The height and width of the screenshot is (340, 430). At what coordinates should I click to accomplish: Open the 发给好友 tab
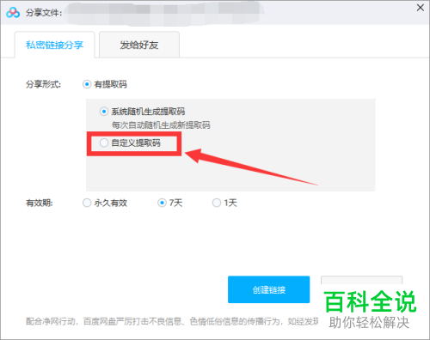point(139,45)
